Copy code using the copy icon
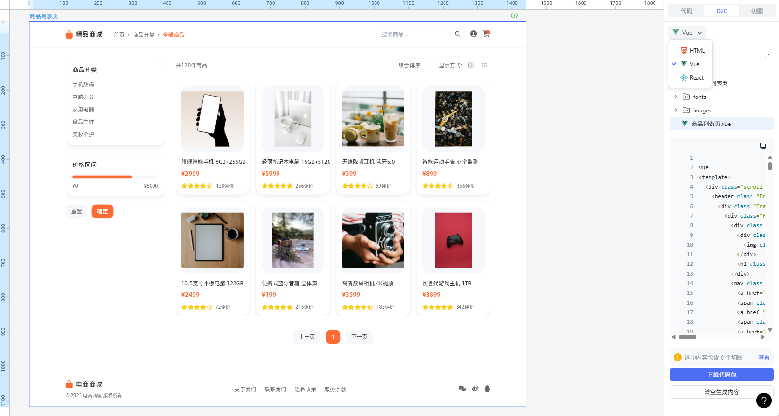This screenshot has width=779, height=416. coord(763,146)
